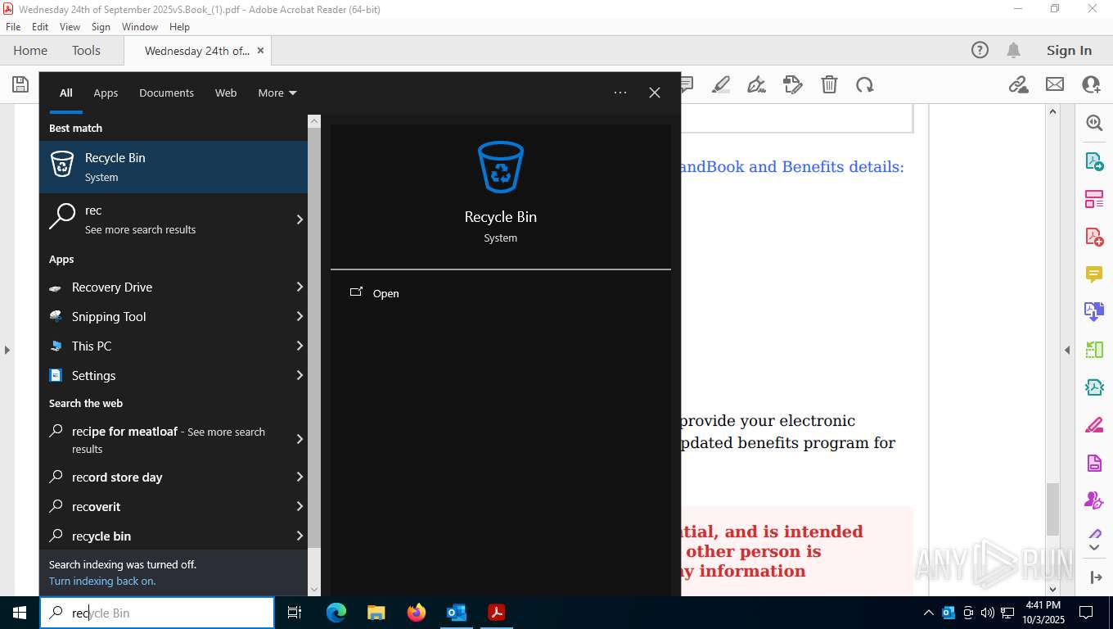This screenshot has height=629, width=1113.
Task: Expand the 'record store day' suggestion arrow
Action: click(300, 477)
